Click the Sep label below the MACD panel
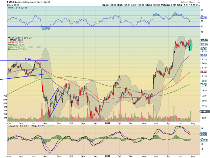The height and width of the screenshot is (158, 210). (x=59, y=156)
